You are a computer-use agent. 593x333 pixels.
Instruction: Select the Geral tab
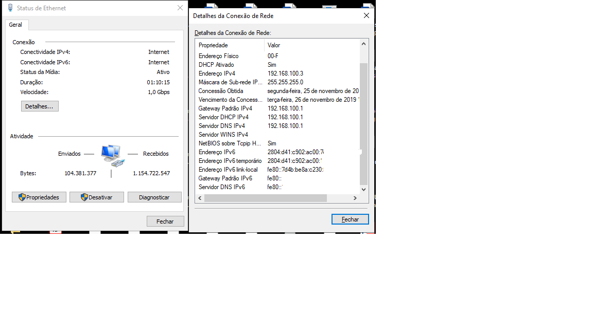coord(15,25)
